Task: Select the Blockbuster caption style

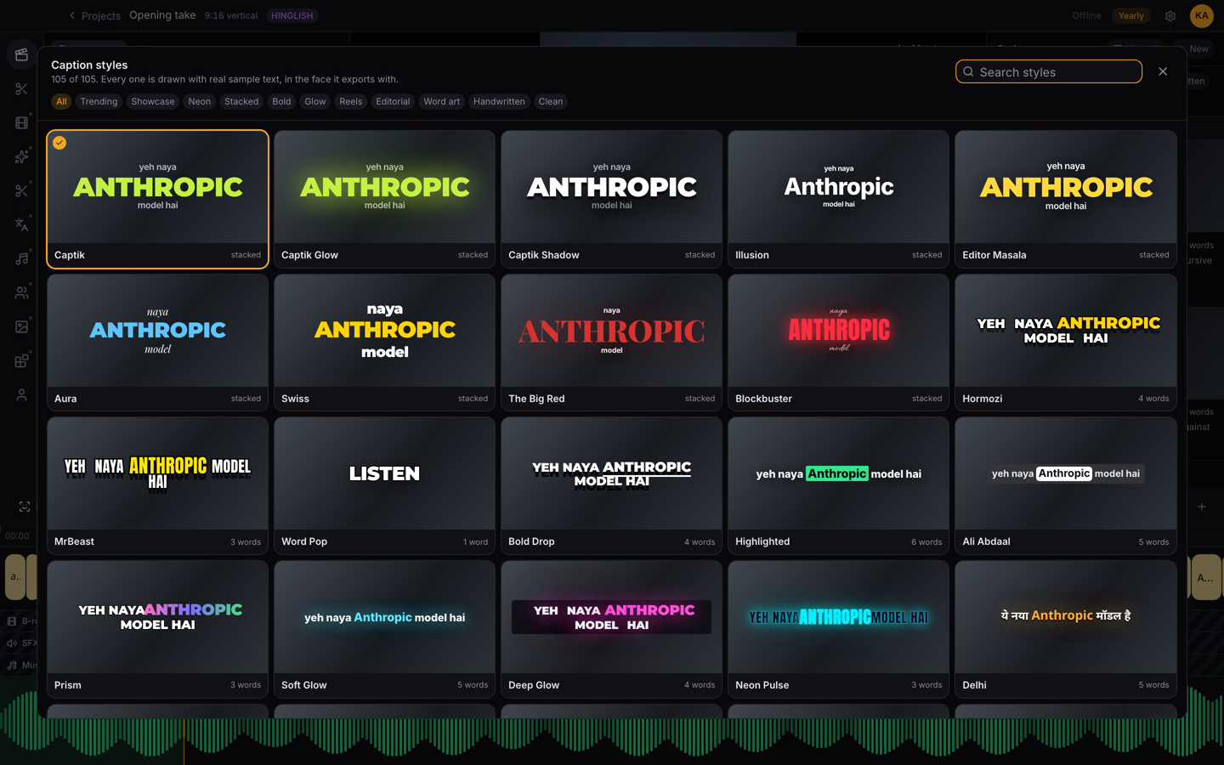Action: pyautogui.click(x=838, y=343)
